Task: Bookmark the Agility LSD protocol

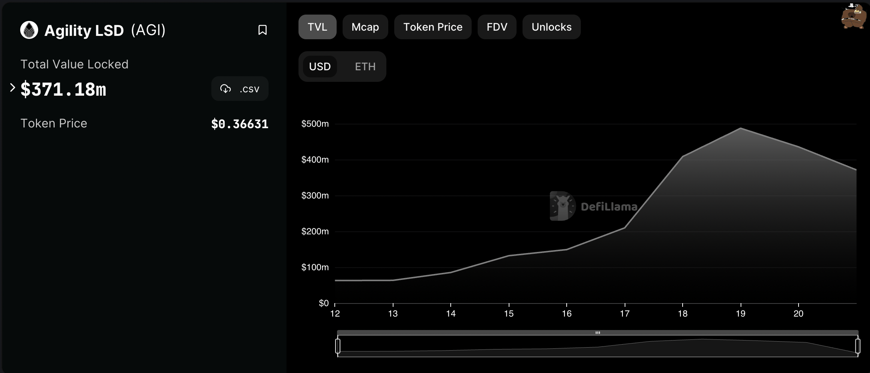Action: point(263,30)
